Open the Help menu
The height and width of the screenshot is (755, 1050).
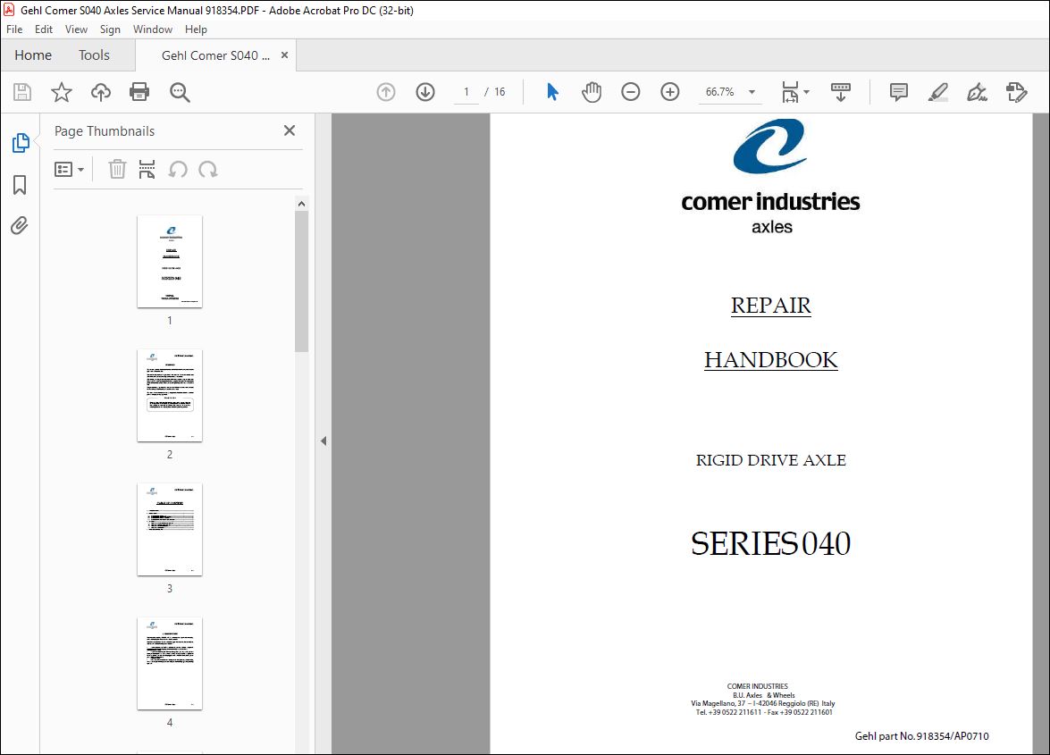196,29
